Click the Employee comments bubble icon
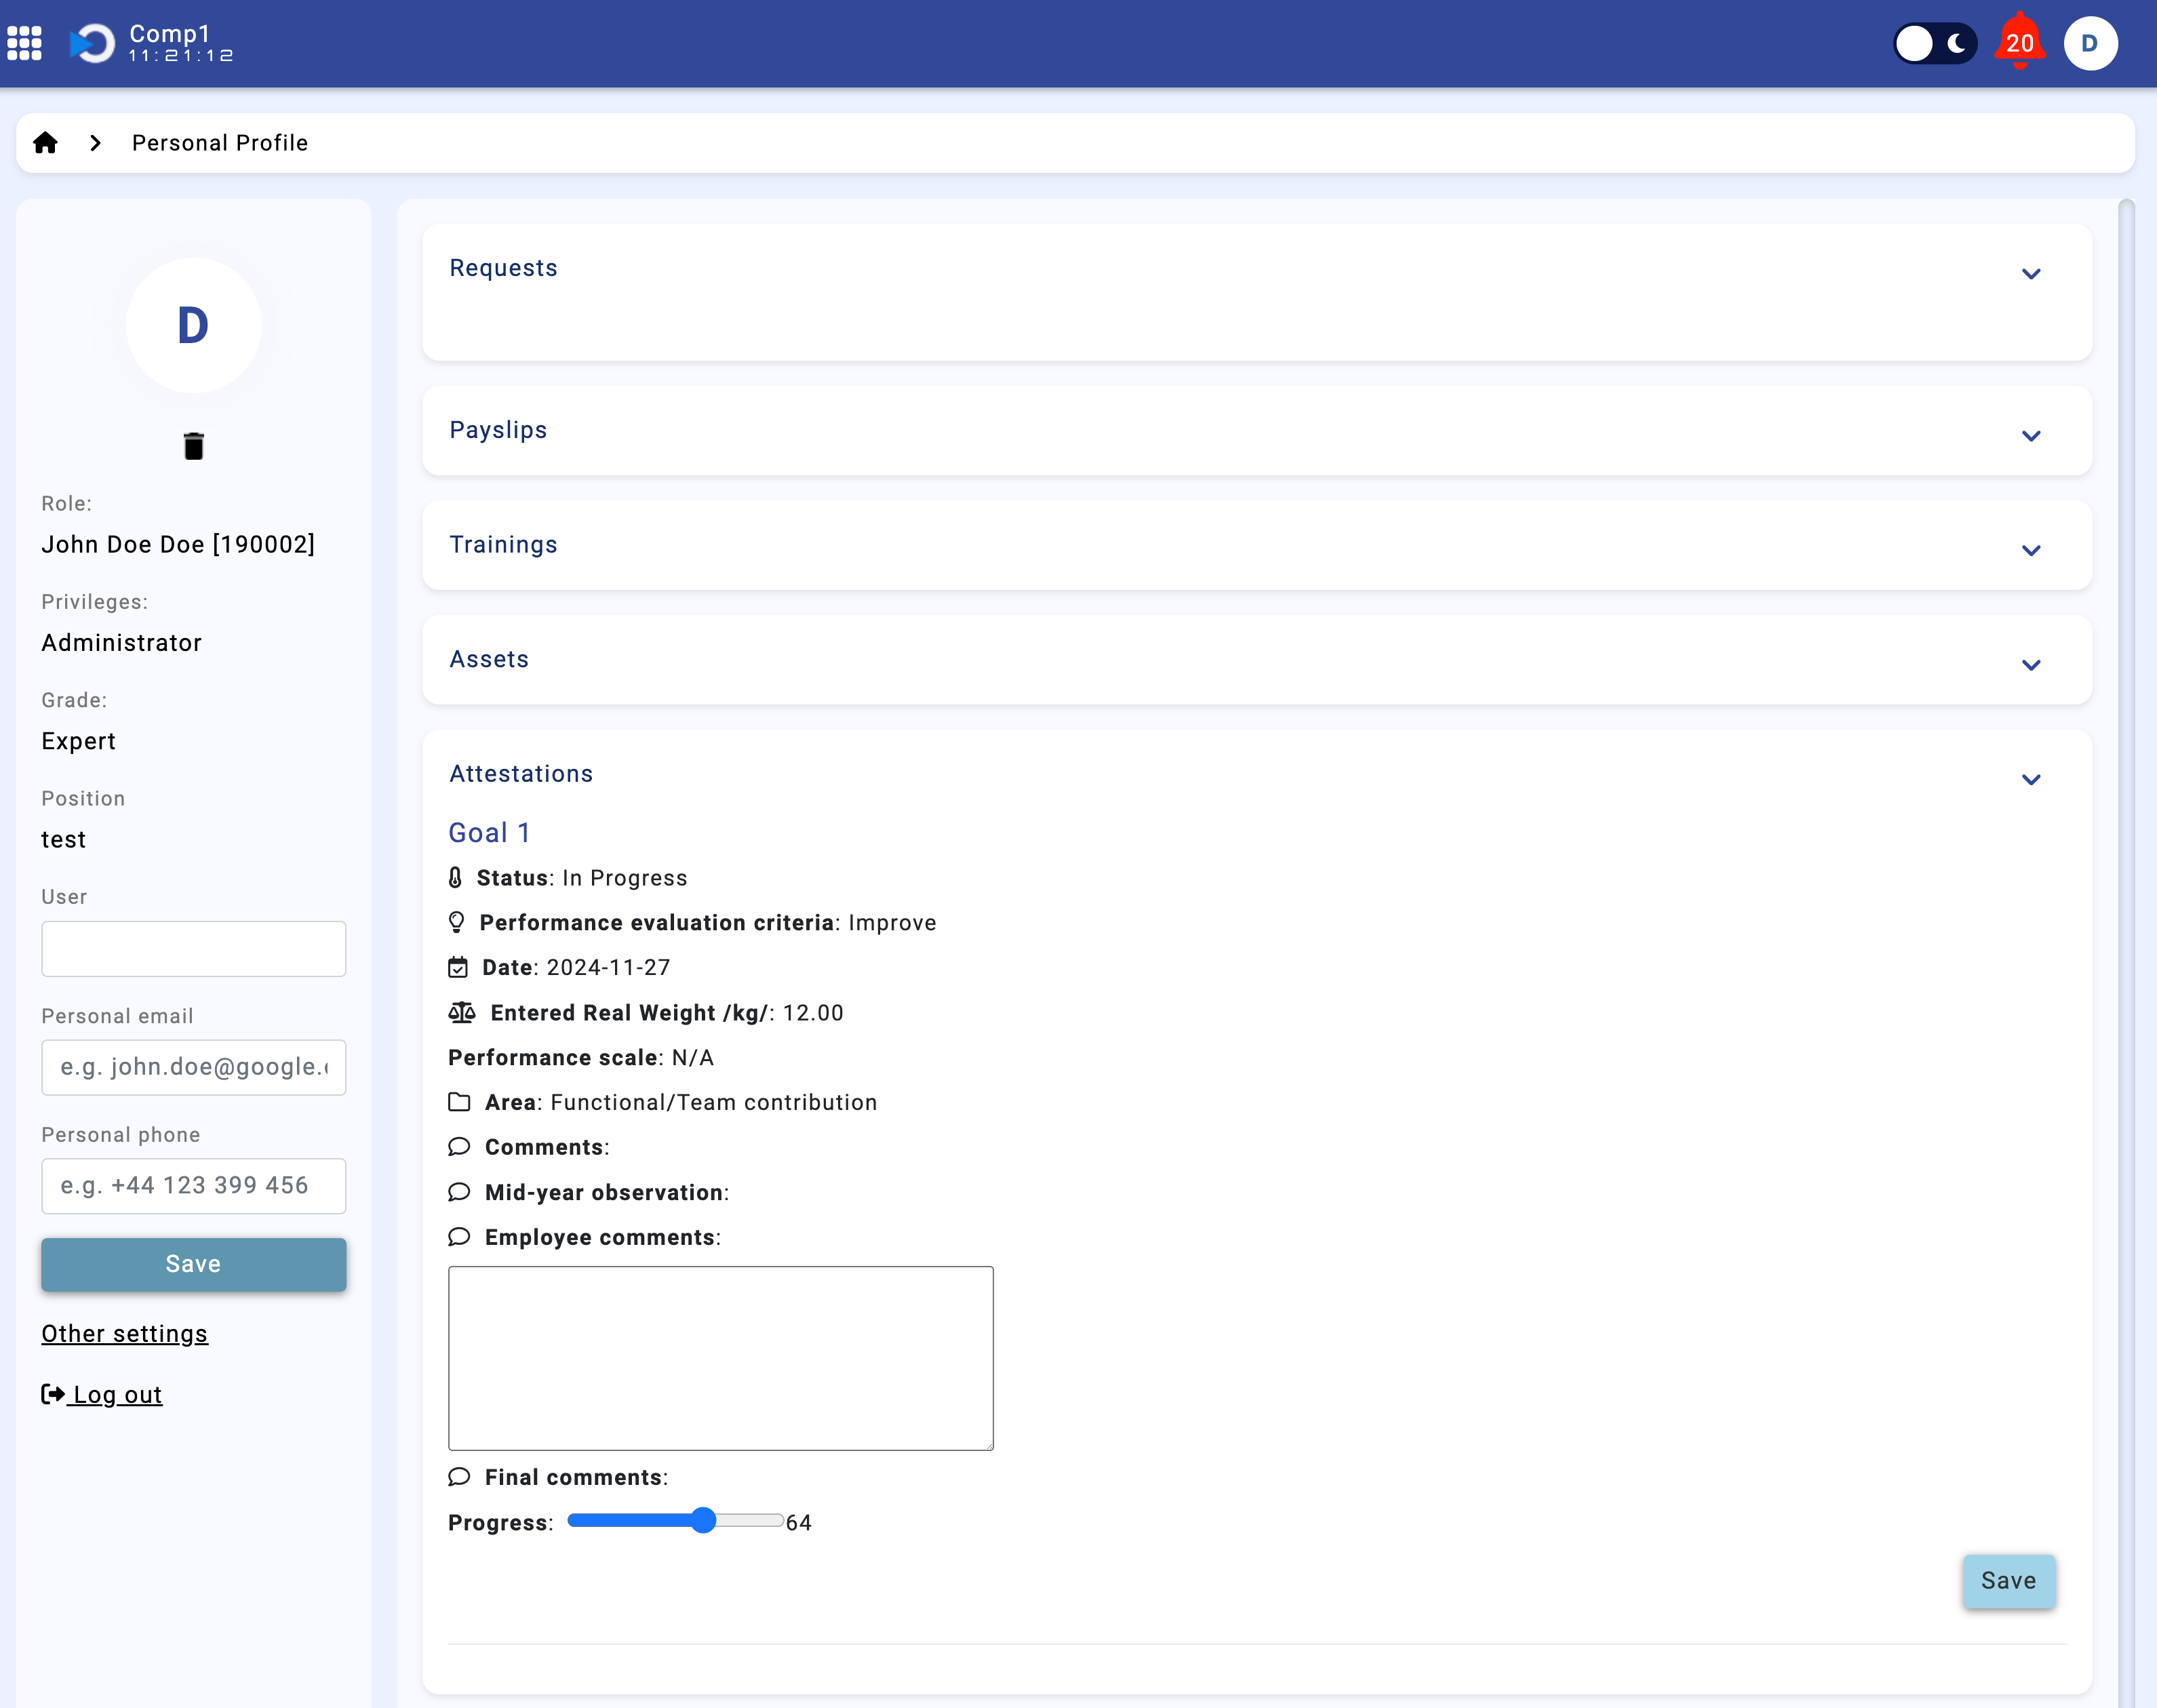Screen dimensions: 2157x1708 point(459,1237)
